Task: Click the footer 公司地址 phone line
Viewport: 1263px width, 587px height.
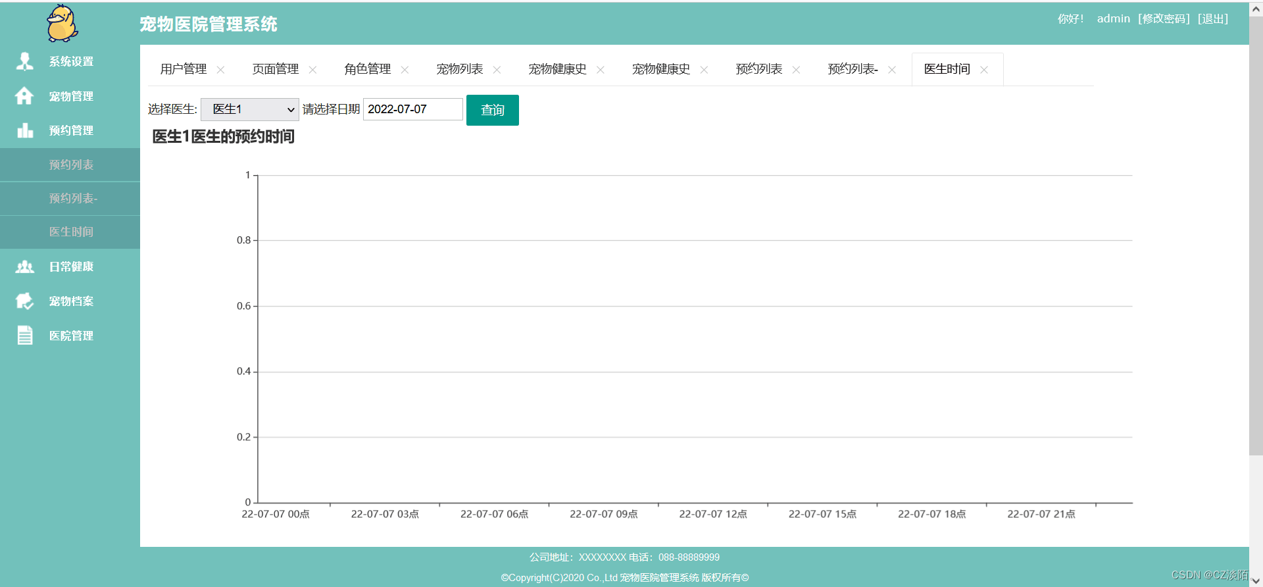Action: (x=625, y=557)
